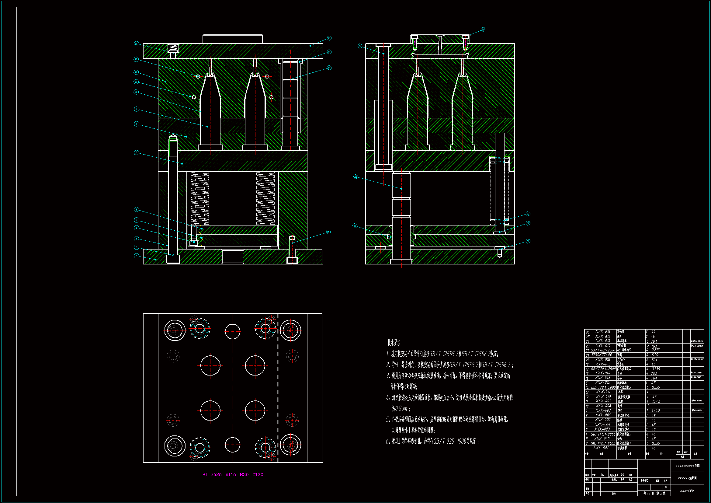The width and height of the screenshot is (711, 503).
Task: Select the xxx-000 drawing number cell
Action: coord(687,490)
